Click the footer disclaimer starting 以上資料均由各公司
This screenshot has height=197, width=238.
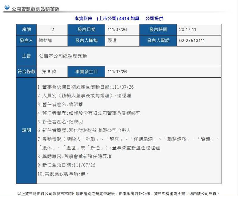(118, 193)
